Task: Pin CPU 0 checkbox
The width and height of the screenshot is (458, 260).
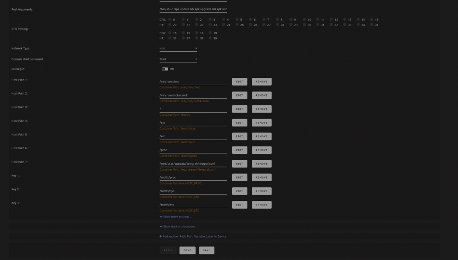Action: pyautogui.click(x=170, y=20)
